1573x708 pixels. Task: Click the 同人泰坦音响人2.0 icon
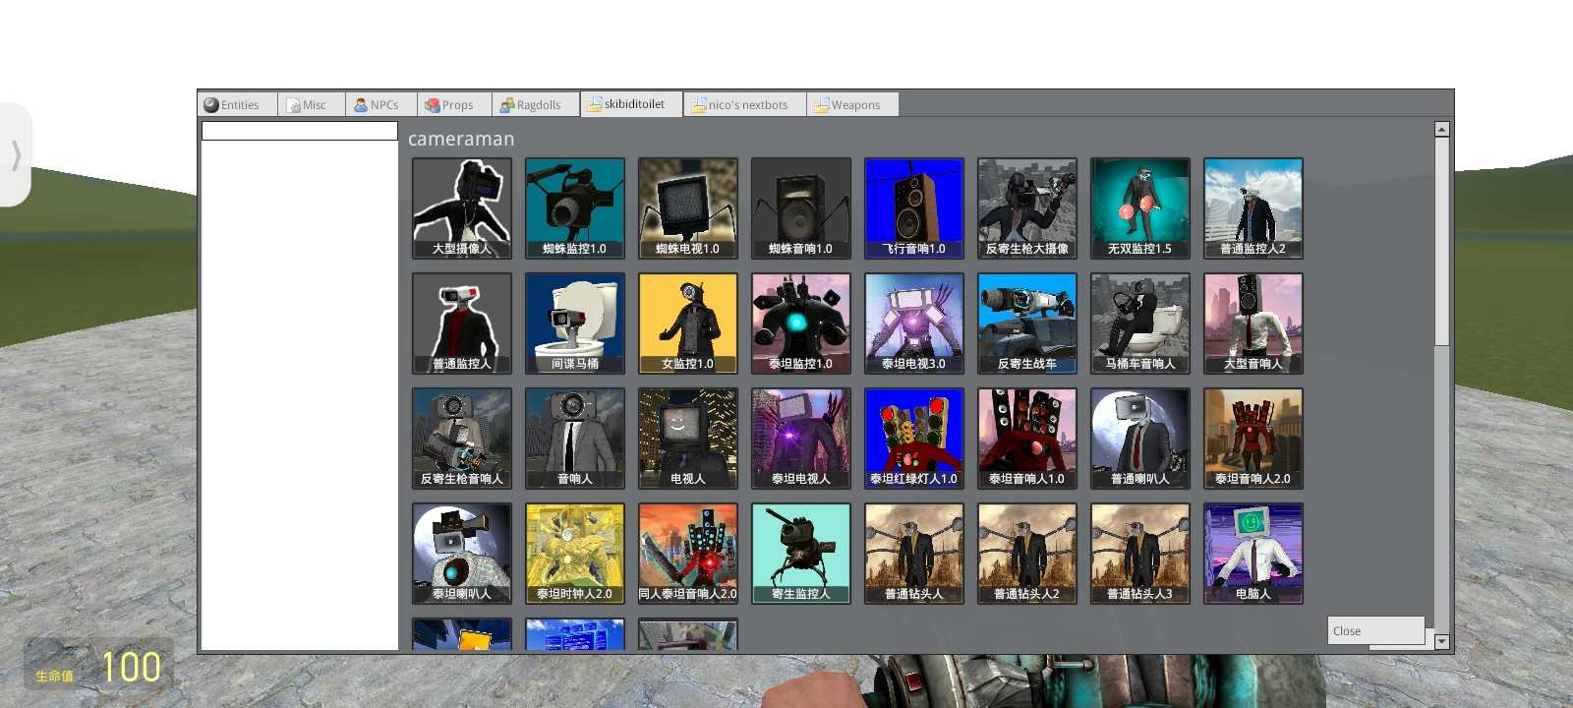(688, 554)
